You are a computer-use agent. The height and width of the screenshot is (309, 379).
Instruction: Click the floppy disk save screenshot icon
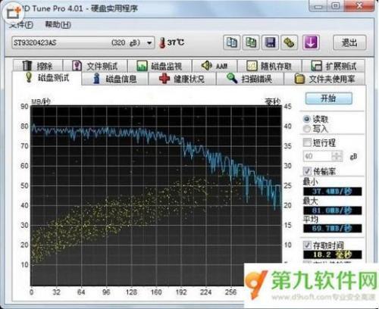[x=270, y=42]
